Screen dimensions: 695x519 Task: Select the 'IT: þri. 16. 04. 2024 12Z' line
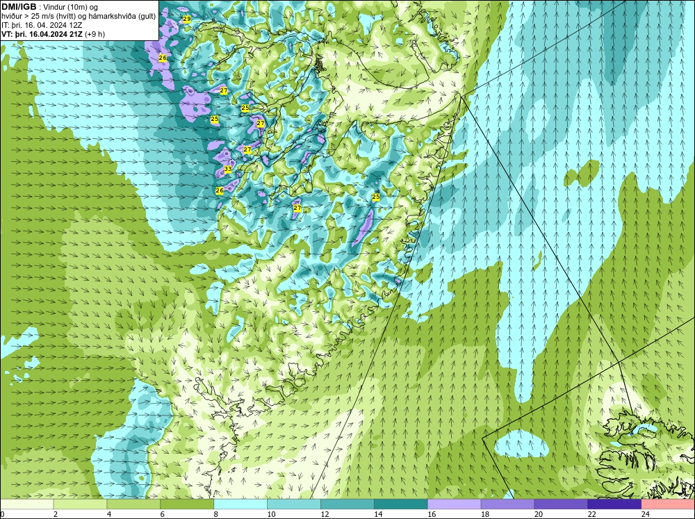click(42, 25)
